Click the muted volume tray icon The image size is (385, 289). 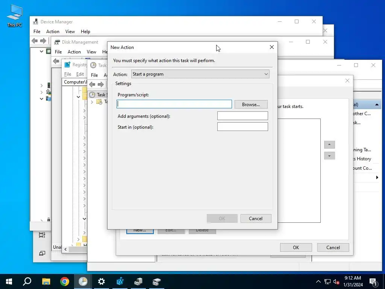(x=336, y=281)
